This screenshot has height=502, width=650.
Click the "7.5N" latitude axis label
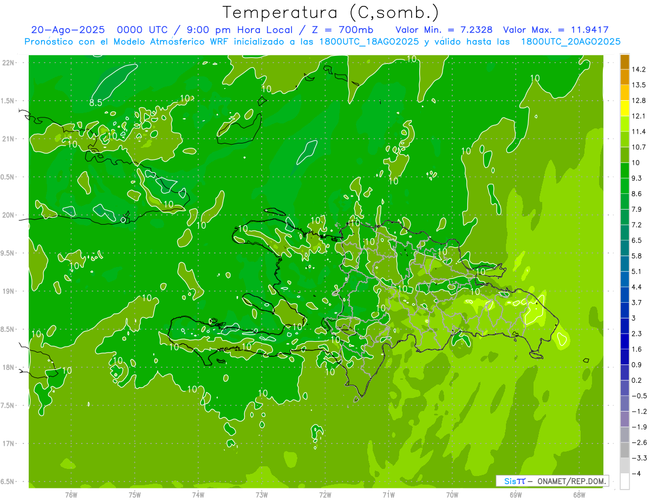pyautogui.click(x=8, y=406)
